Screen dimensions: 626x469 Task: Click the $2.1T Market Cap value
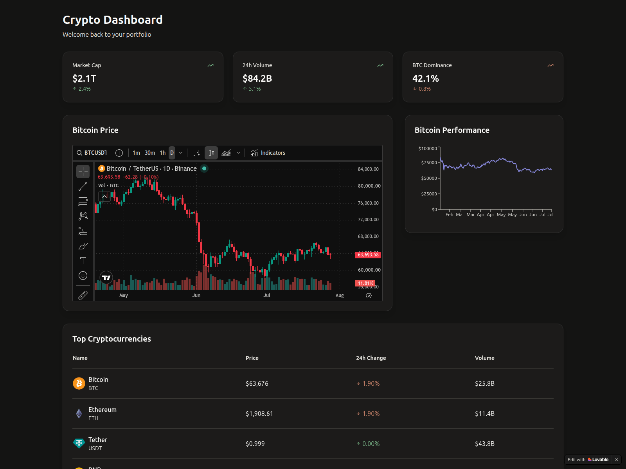84,79
